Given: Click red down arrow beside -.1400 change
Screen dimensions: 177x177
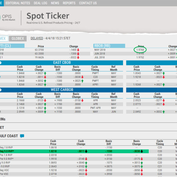Looking at the screenshot, I should (78, 50).
